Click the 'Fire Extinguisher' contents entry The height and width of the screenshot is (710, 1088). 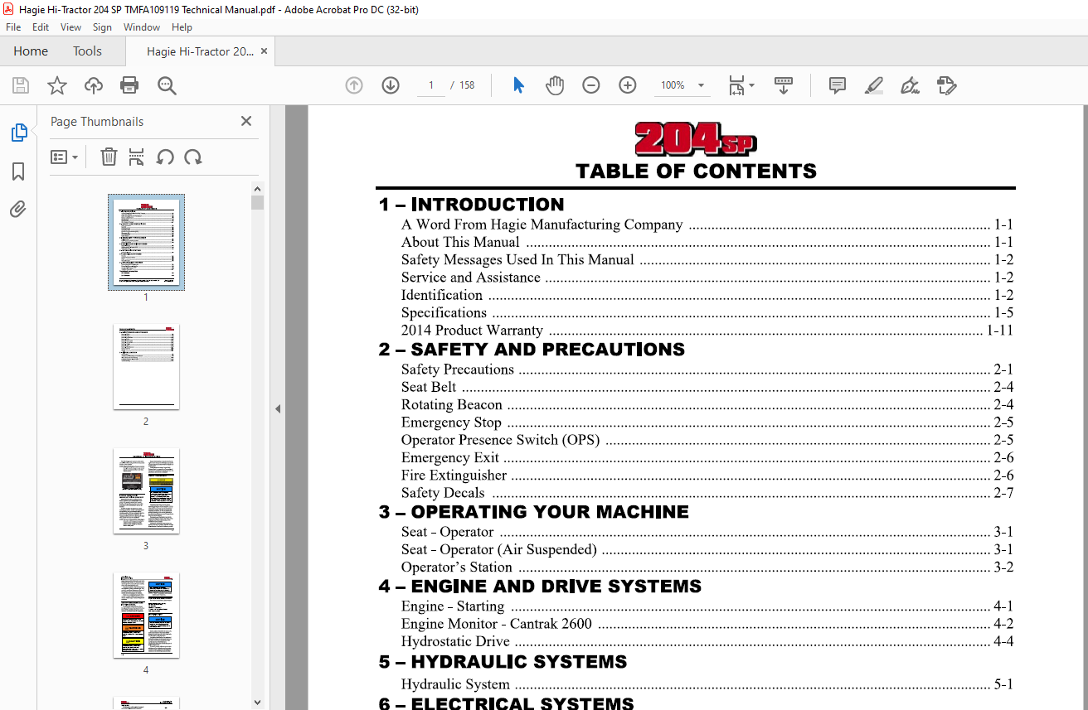[x=454, y=475]
